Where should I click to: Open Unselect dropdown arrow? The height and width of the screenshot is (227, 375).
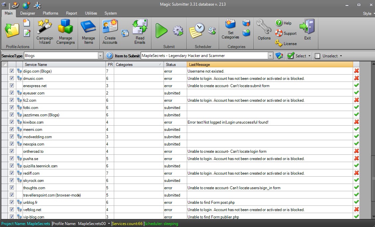(341, 56)
